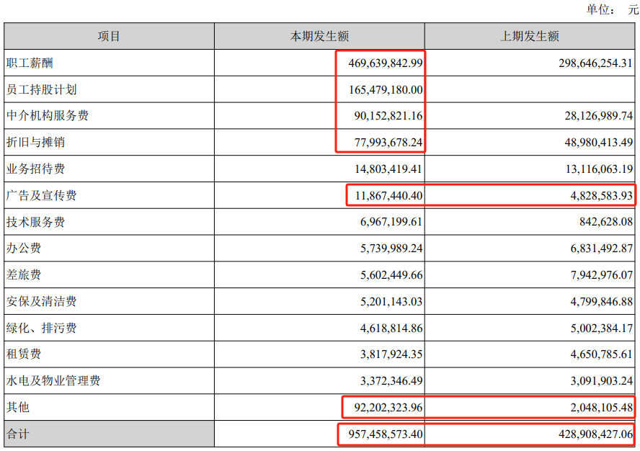
Task: Click the value 48,980,413.49
Action: tap(598, 143)
